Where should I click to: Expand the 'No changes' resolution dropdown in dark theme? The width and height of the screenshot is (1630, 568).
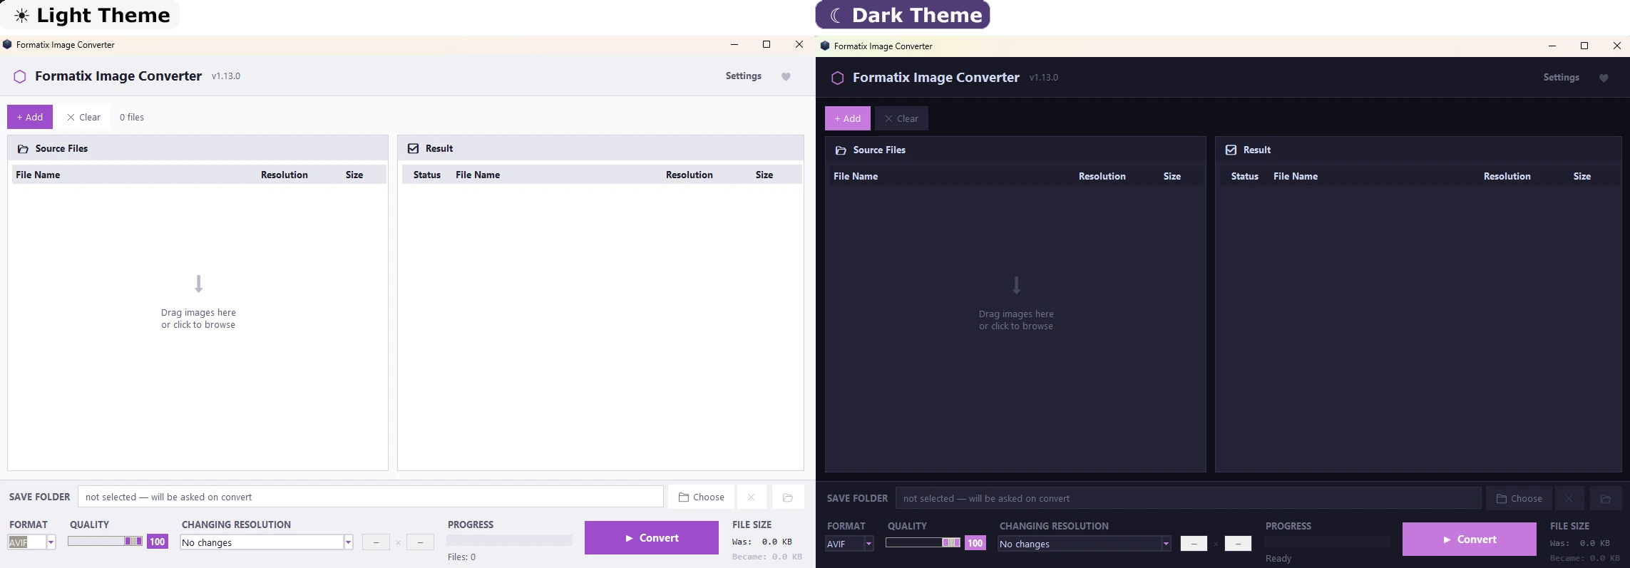1085,544
